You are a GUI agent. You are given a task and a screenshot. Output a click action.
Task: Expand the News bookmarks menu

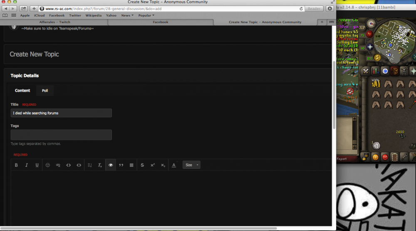click(x=127, y=15)
